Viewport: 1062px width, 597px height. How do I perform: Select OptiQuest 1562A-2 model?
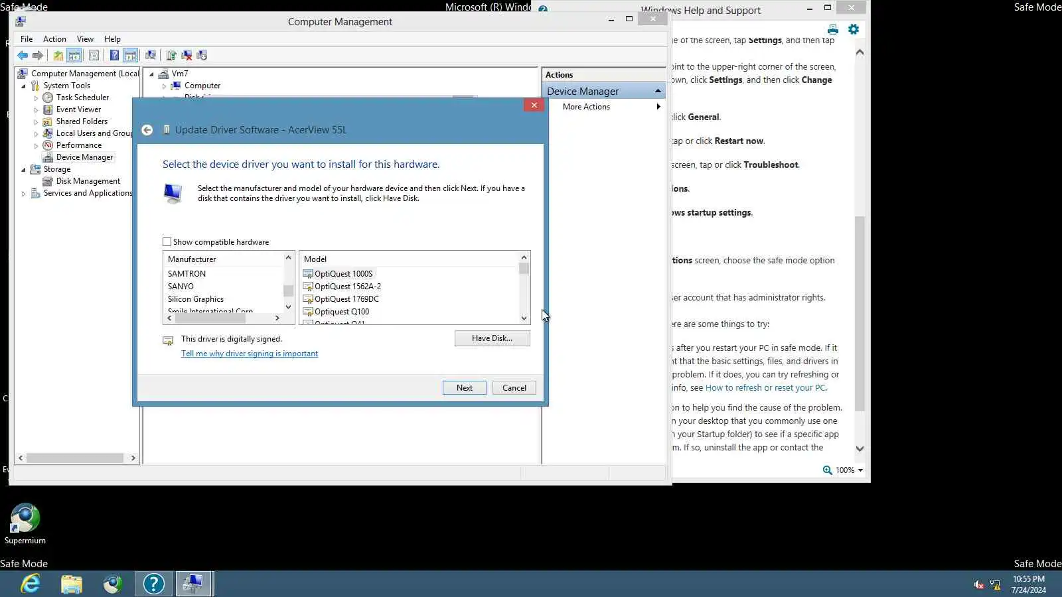click(x=347, y=287)
